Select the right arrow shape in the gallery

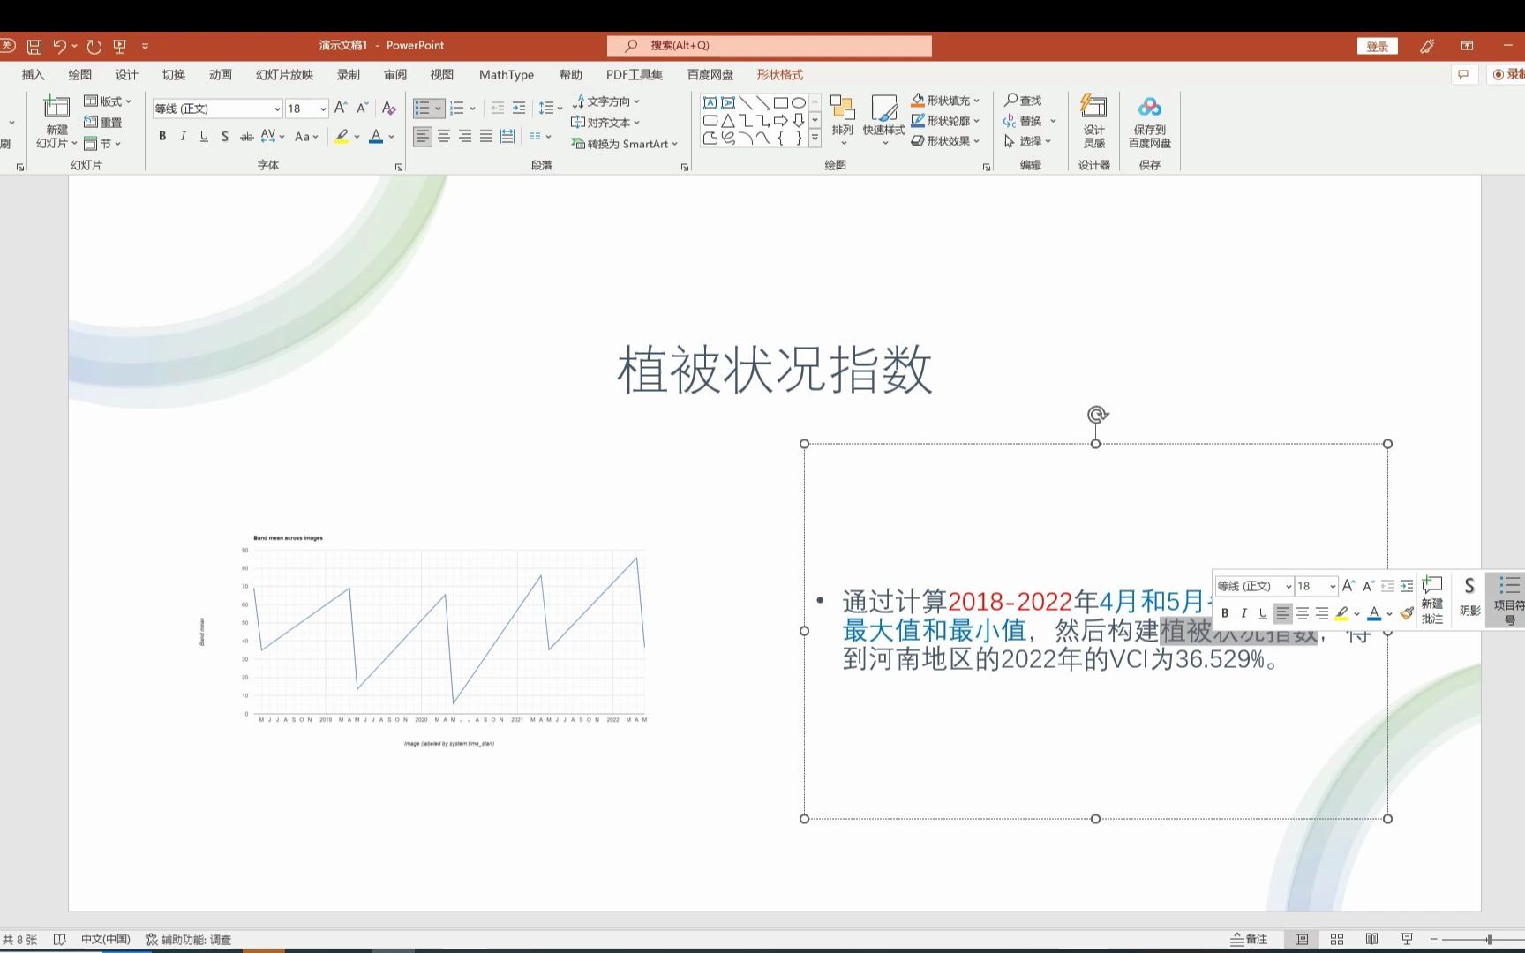point(780,120)
